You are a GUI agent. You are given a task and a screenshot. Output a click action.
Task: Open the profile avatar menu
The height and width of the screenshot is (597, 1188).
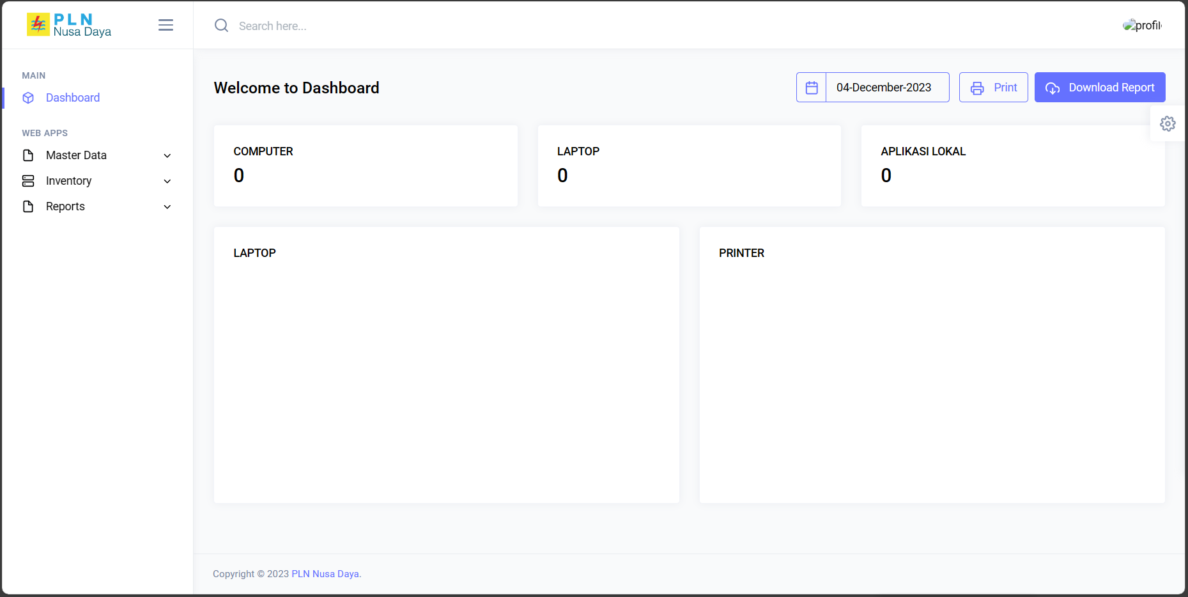tap(1141, 26)
